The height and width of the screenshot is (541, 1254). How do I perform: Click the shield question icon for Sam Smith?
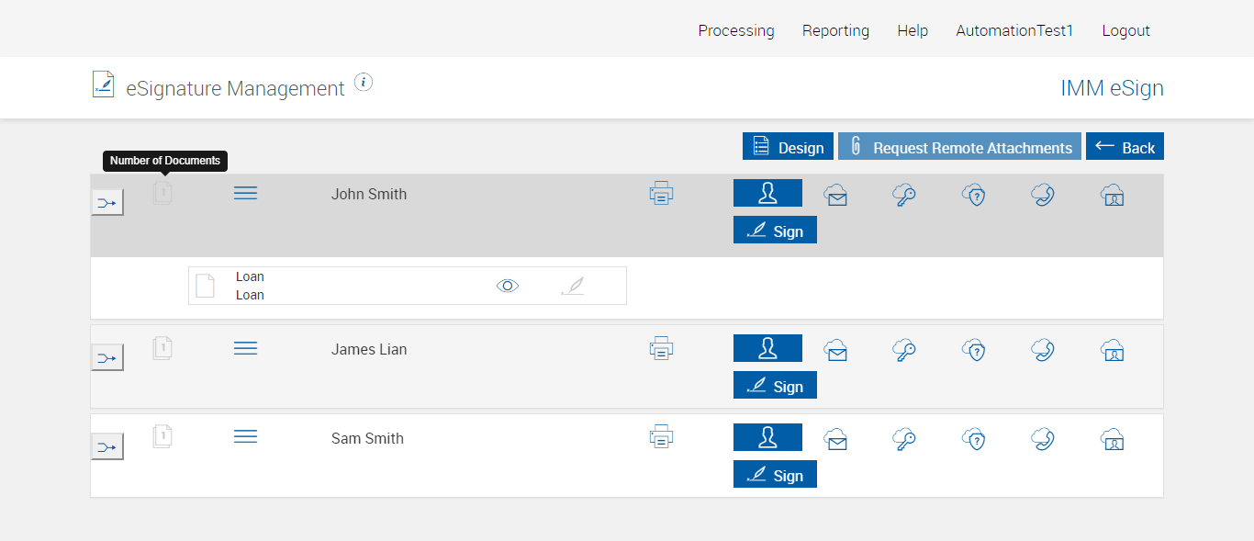tap(974, 440)
